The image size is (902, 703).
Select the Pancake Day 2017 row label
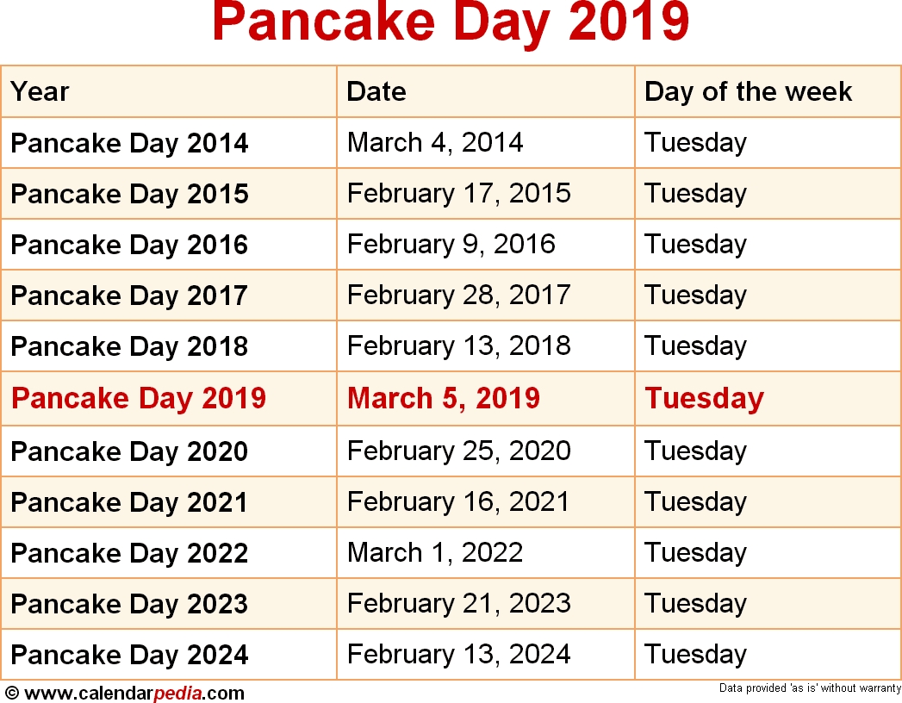(x=129, y=296)
